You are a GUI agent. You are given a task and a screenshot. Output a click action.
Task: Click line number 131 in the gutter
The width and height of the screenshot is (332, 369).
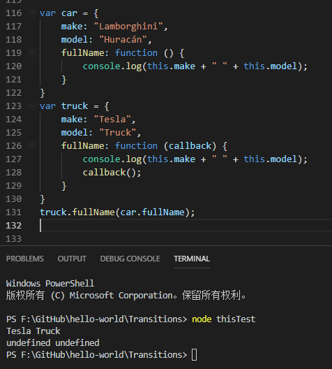[14, 212]
